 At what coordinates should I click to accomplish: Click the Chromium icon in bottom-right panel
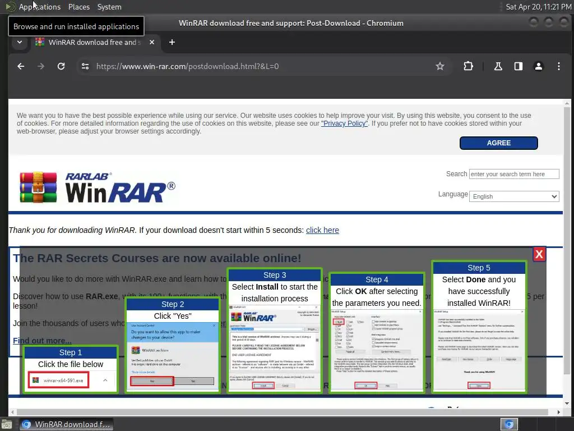[x=509, y=424]
